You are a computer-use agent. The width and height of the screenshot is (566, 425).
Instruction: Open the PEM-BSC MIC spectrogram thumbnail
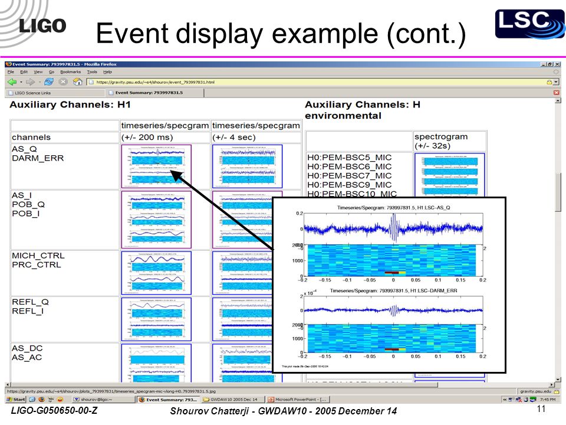click(x=450, y=175)
